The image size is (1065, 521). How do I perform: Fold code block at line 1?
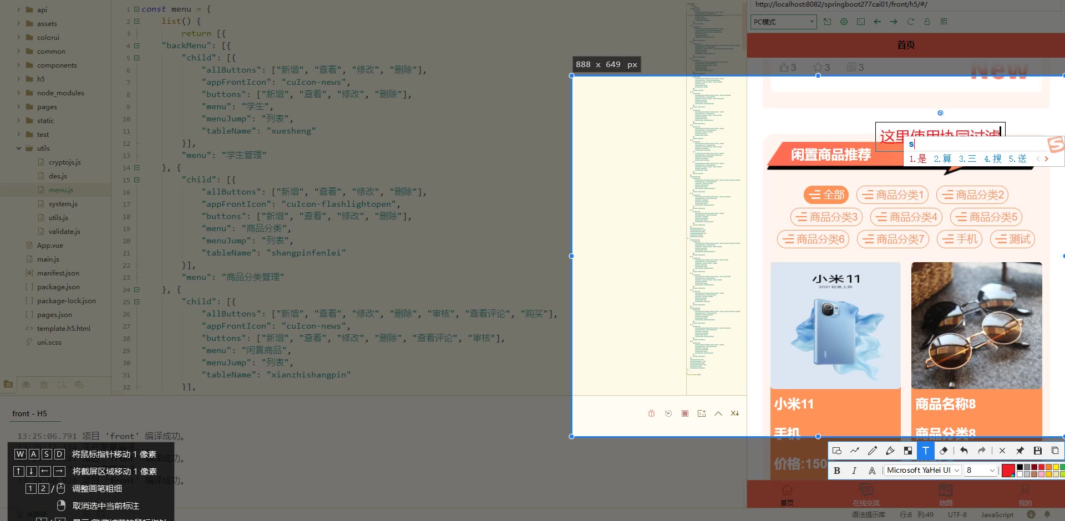pos(136,9)
